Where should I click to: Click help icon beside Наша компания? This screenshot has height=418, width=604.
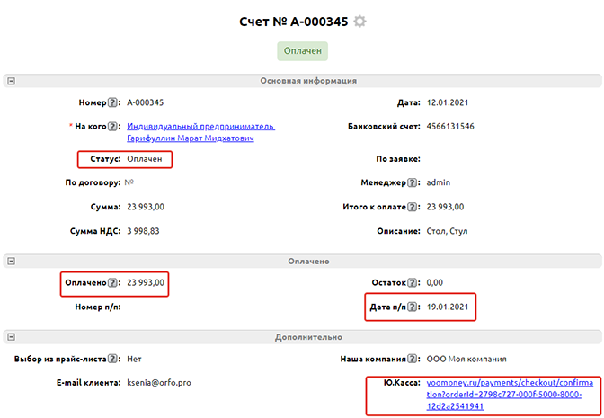[412, 360]
